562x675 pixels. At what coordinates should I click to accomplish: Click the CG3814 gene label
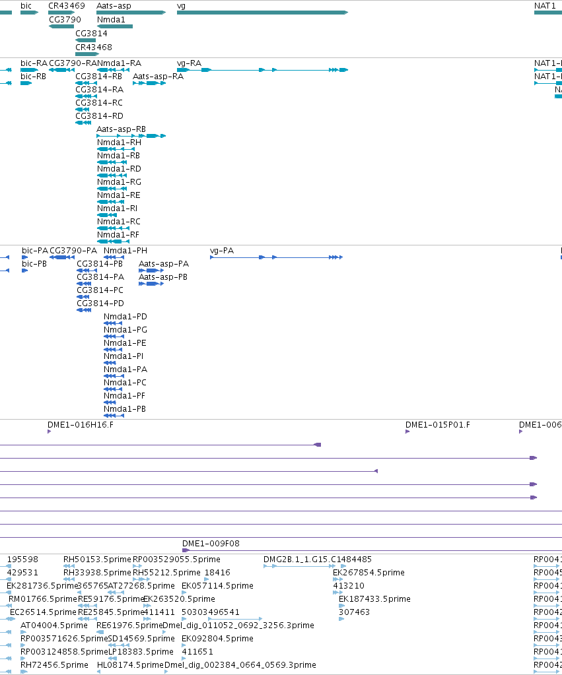[x=91, y=34]
